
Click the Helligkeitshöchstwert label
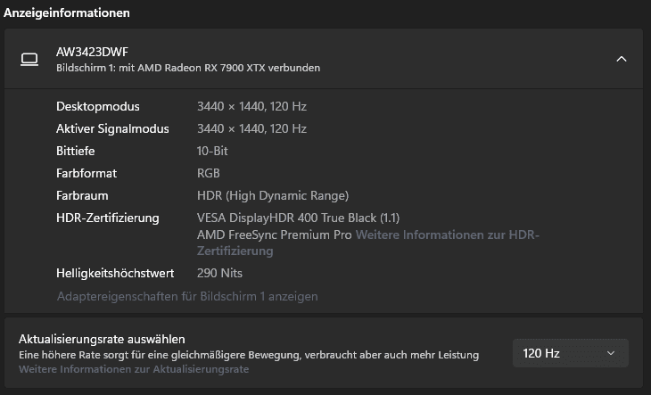coord(115,273)
